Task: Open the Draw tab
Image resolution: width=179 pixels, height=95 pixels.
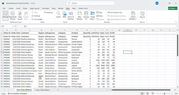Action: coord(25,8)
